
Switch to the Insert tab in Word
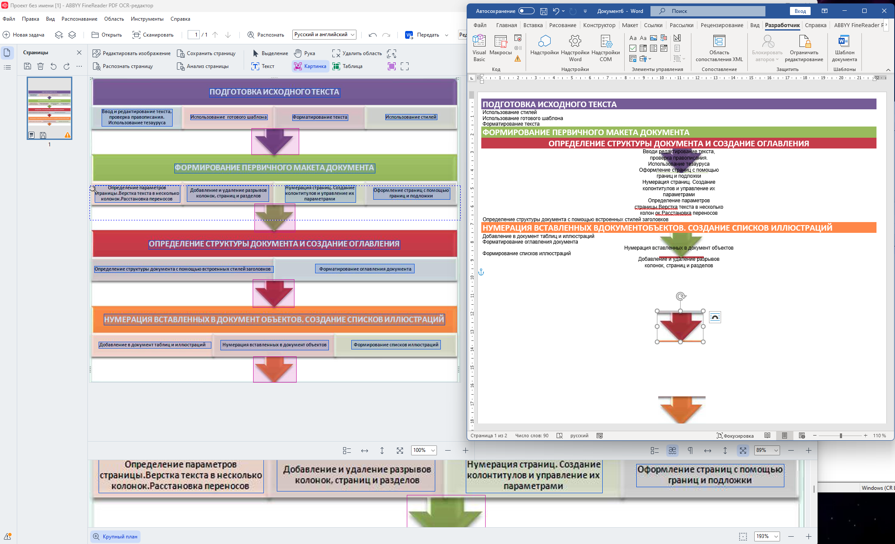533,25
